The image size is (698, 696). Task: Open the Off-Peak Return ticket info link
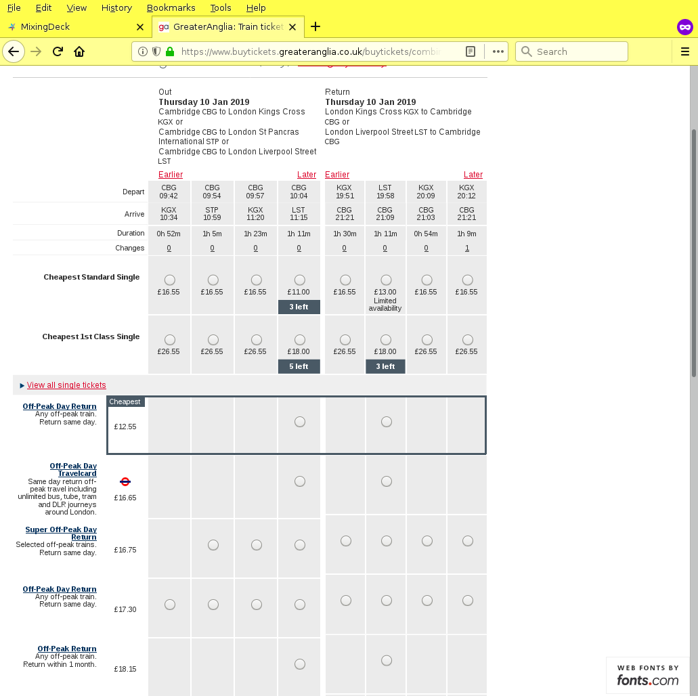(67, 649)
